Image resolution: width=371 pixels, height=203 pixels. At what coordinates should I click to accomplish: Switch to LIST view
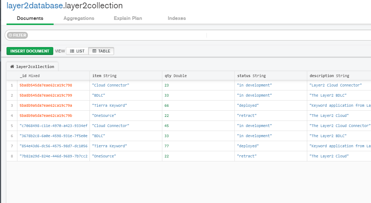coord(77,51)
